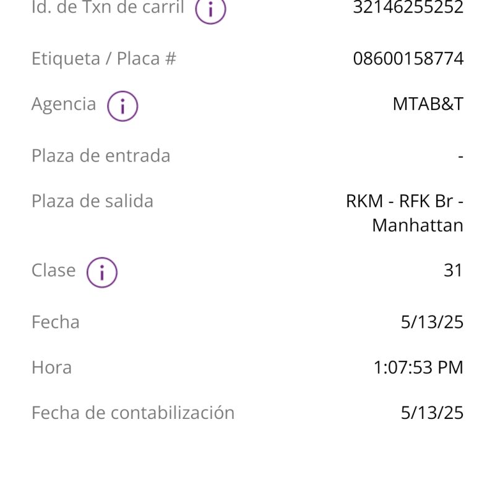The image size is (495, 495).
Task: Select the lane transaction ID 32146255252
Action: coord(408,7)
